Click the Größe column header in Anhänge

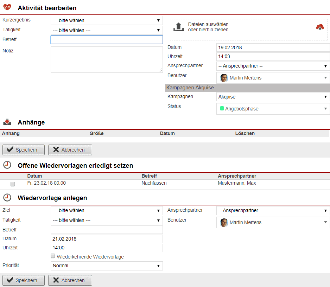coord(96,133)
